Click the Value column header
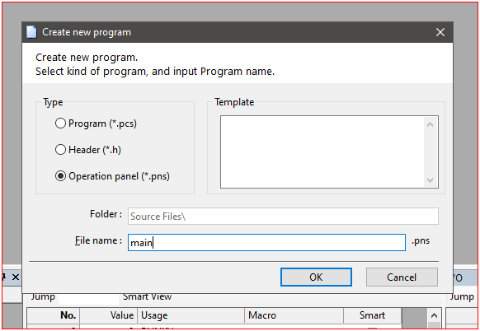Image resolution: width=480 pixels, height=331 pixels. [x=109, y=315]
